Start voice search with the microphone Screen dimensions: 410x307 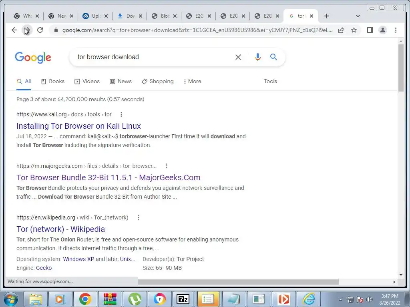click(x=257, y=57)
